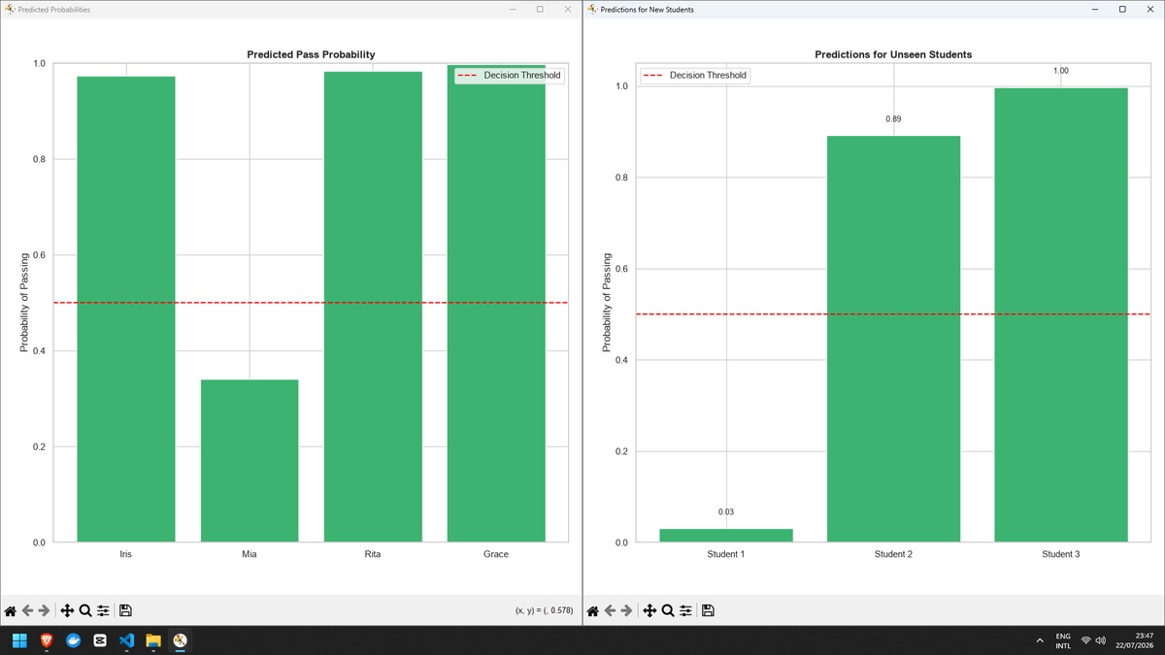1165x655 pixels.
Task: Click the Mia bar in the left chart
Action: tap(250, 460)
